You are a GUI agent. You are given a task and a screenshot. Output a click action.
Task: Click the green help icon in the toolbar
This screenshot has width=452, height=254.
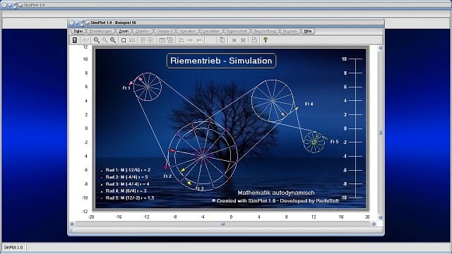click(x=266, y=40)
